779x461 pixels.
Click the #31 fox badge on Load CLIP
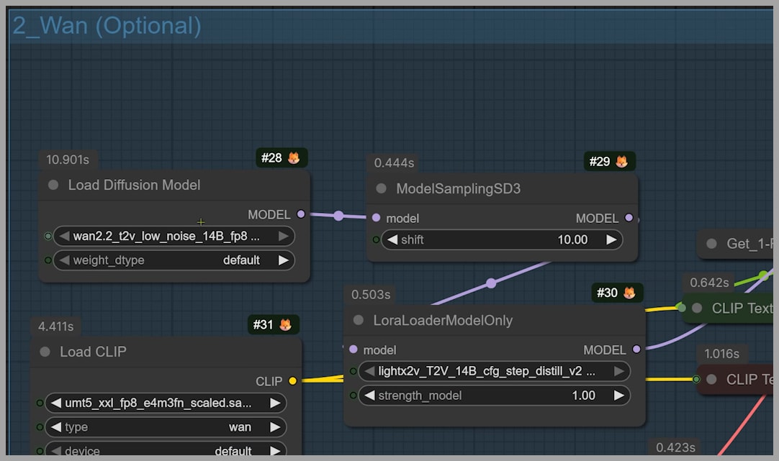[274, 325]
